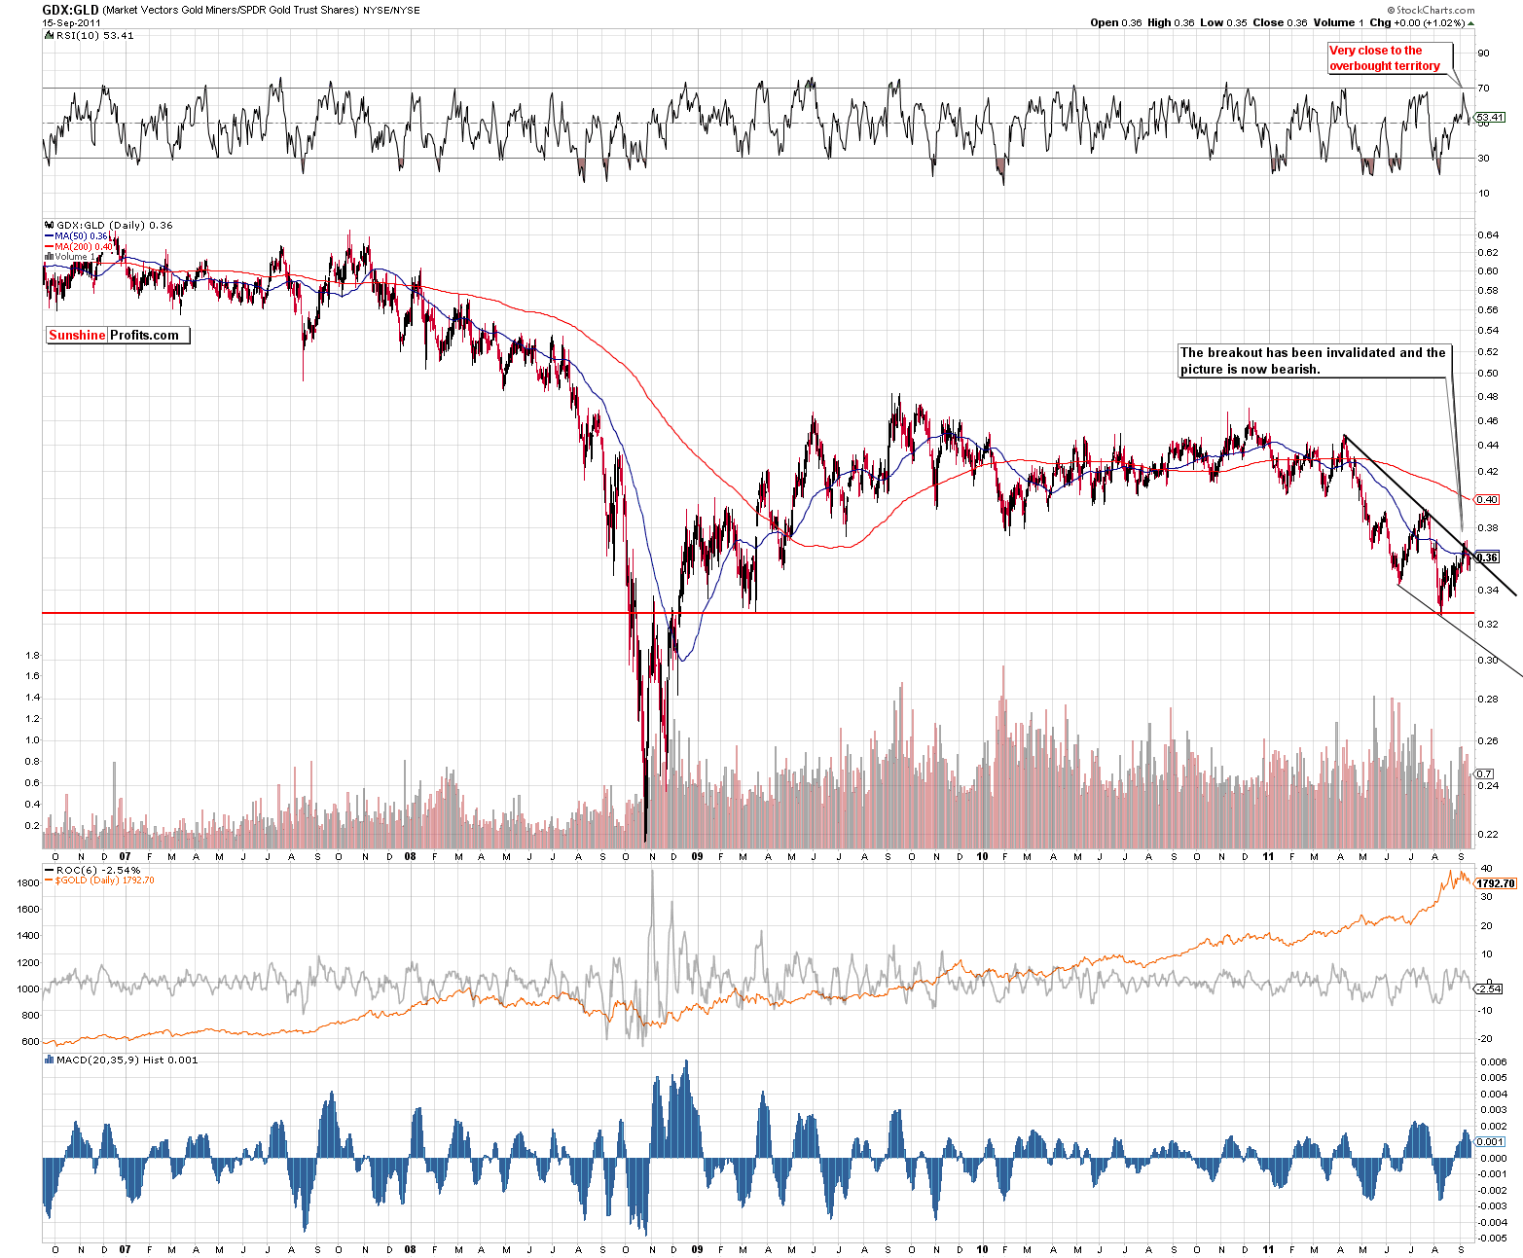Click the StockCharts.com copyright text
This screenshot has width=1523, height=1258.
click(x=1431, y=10)
